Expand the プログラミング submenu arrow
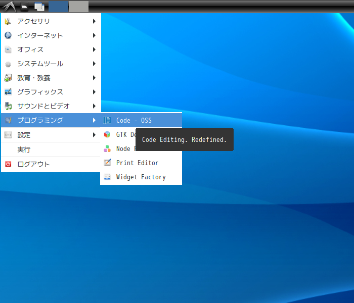354x303 pixels. pos(94,120)
